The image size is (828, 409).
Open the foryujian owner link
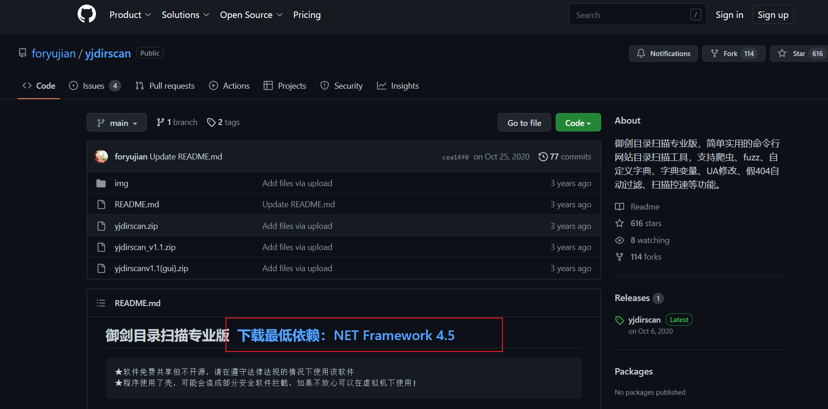click(54, 53)
